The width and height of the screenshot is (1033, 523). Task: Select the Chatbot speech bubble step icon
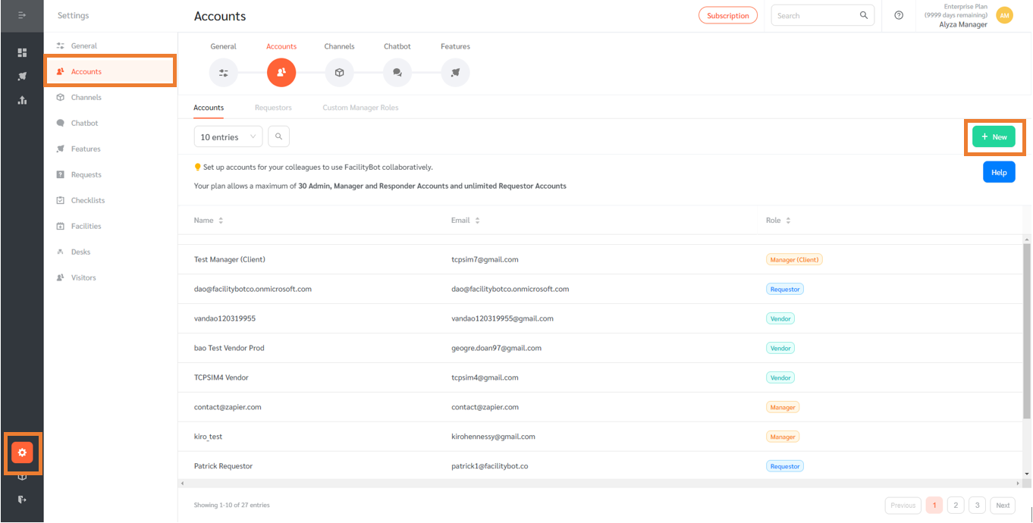[x=397, y=72]
